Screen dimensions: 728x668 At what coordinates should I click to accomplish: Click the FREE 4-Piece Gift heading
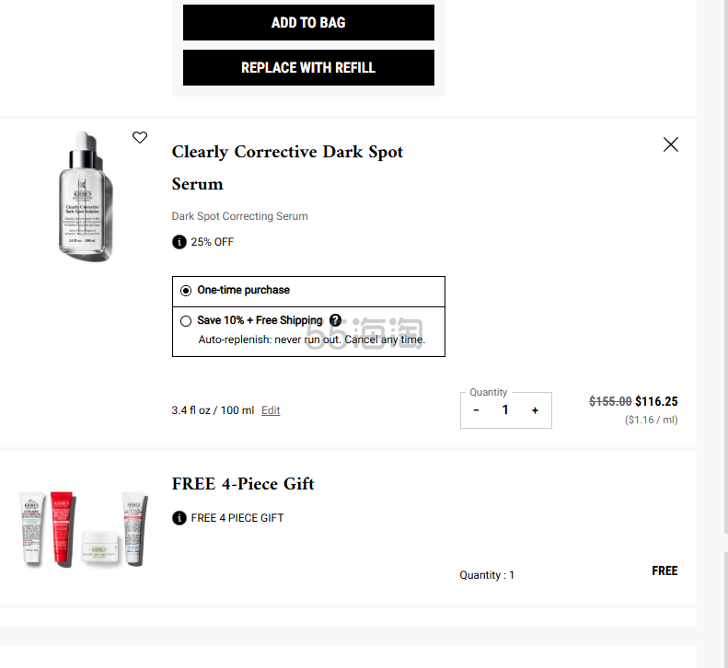click(x=243, y=484)
